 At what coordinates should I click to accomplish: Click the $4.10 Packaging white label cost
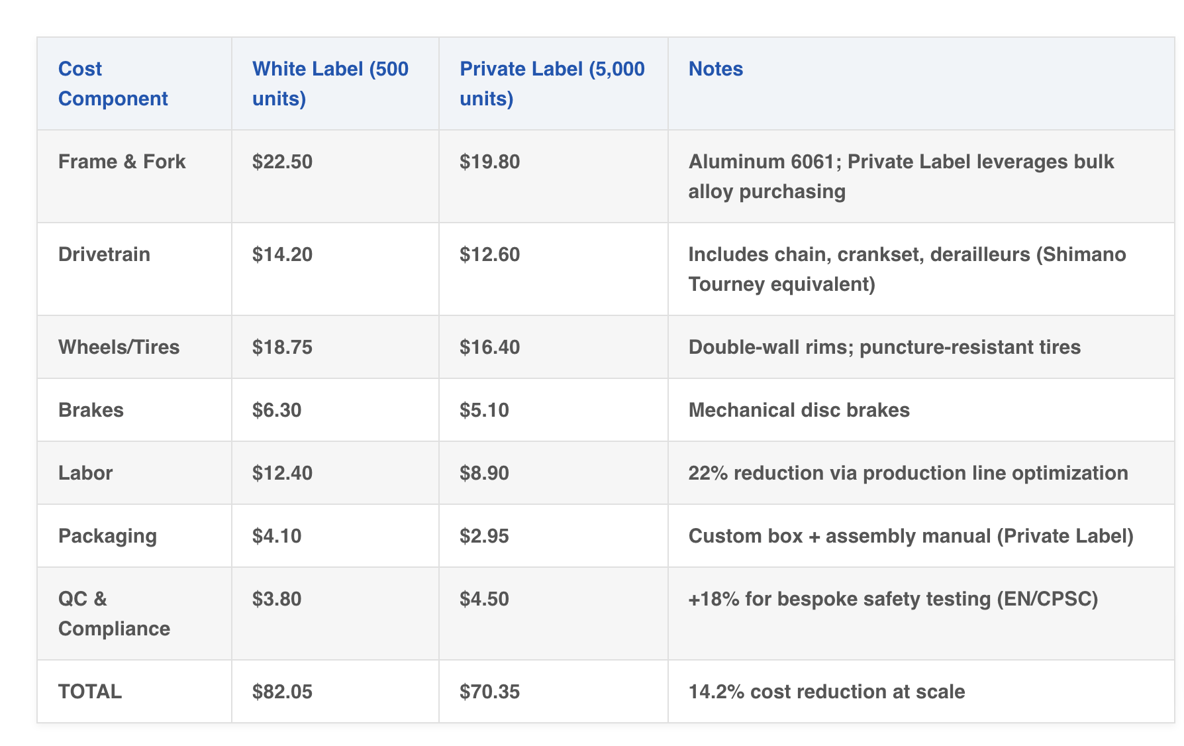(277, 536)
